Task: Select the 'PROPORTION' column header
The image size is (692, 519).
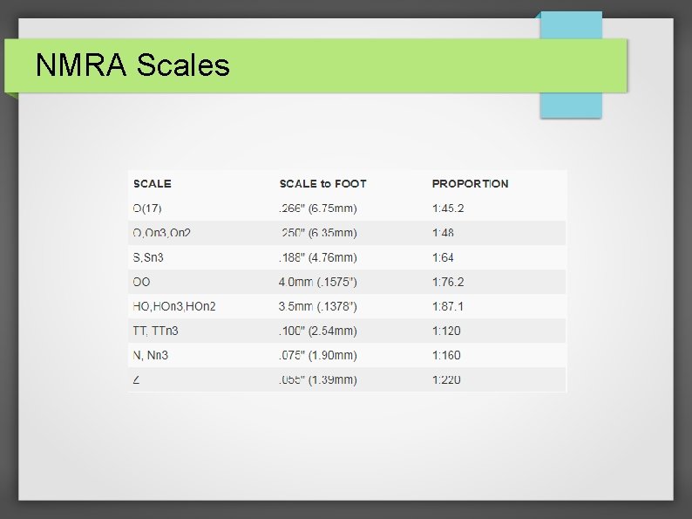Action: coord(470,184)
